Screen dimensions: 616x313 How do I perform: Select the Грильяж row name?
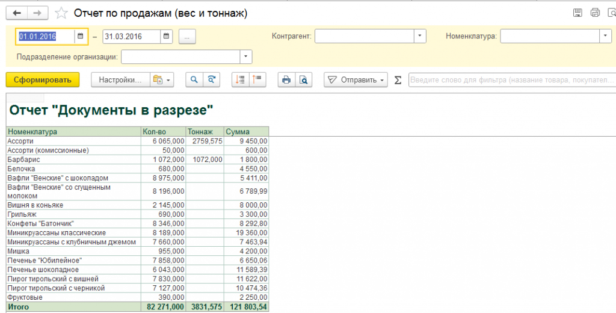pyautogui.click(x=22, y=214)
